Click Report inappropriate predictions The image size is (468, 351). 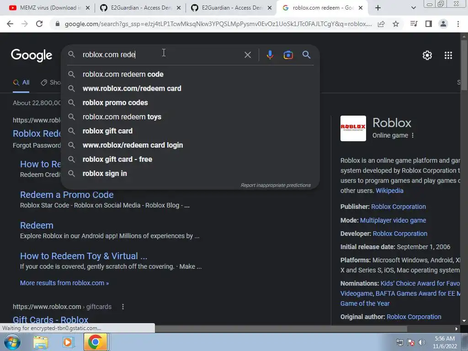tap(276, 186)
